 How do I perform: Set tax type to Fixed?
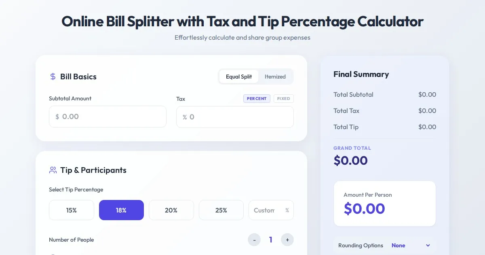283,98
